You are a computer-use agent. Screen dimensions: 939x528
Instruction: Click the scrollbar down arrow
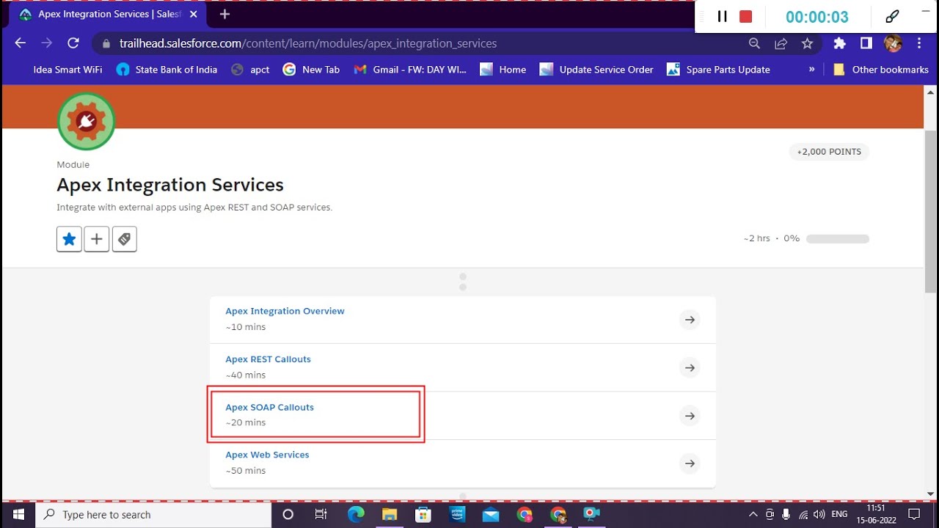[930, 494]
